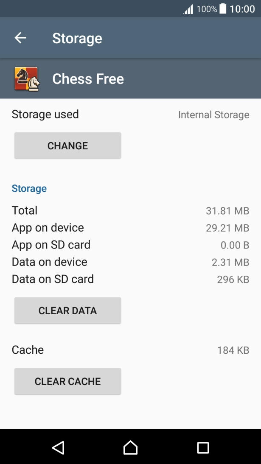Select the clock showing 10:00

coord(243,8)
